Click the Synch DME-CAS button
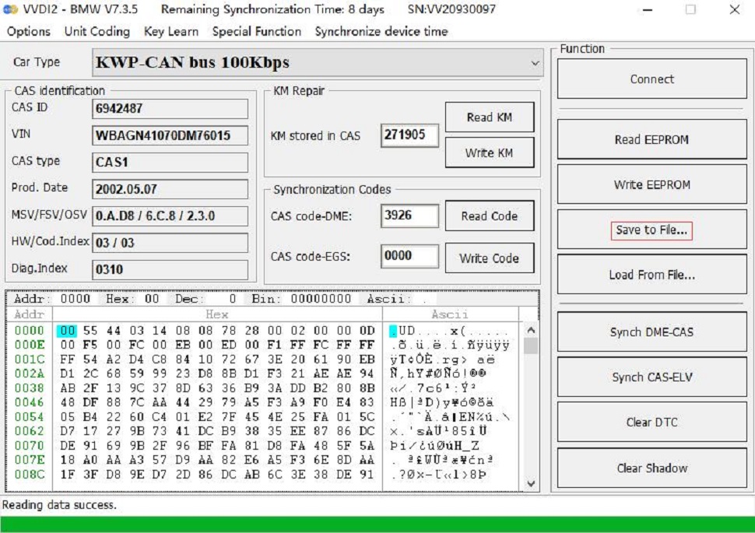755x533 pixels. tap(651, 333)
